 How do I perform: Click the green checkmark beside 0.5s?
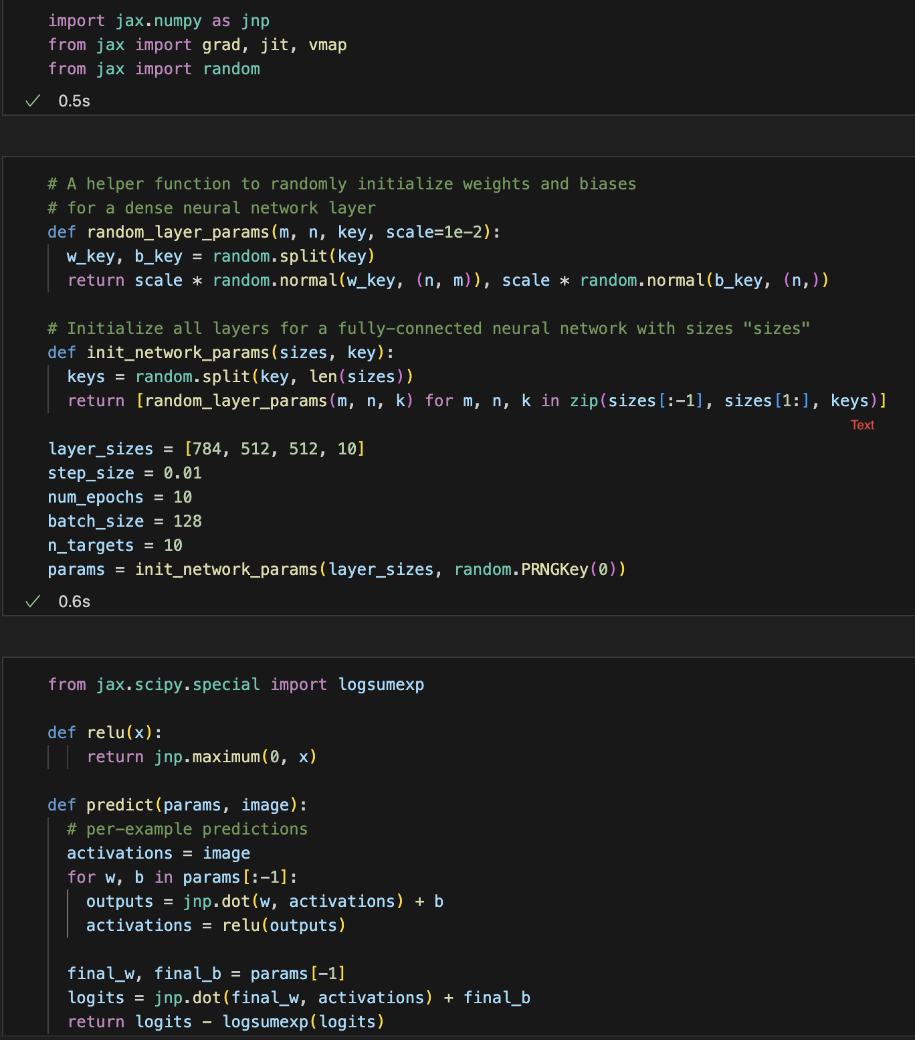coord(33,101)
